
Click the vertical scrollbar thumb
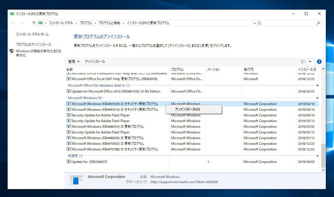[x=323, y=155]
